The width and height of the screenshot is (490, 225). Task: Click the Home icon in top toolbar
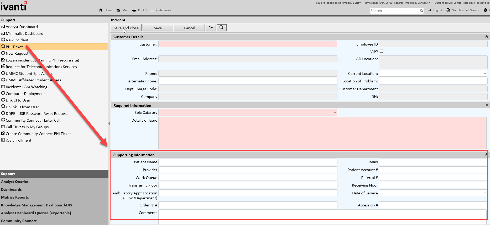click(x=101, y=10)
